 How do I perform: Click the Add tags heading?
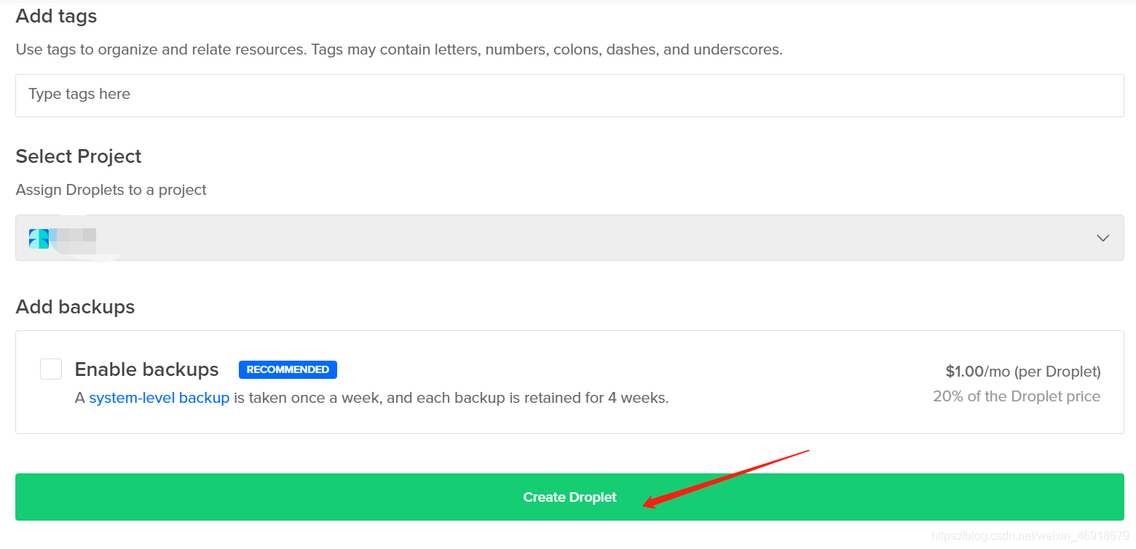(x=56, y=16)
